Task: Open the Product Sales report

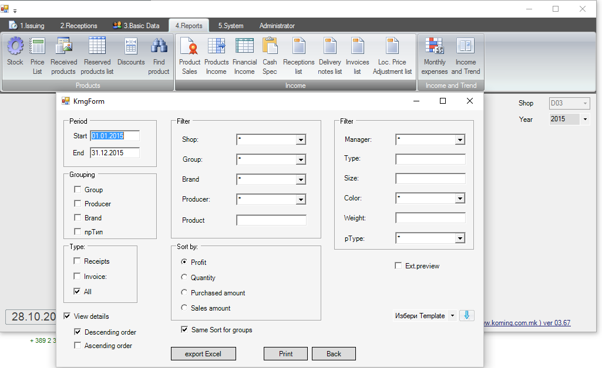Action: (x=189, y=47)
